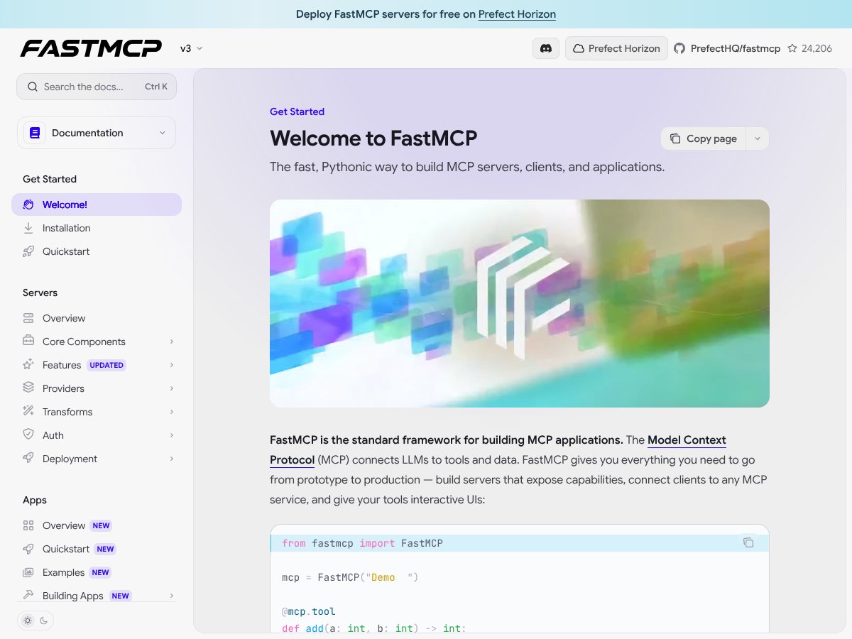
Task: Open the Features section labeled UPDATED
Action: (62, 365)
